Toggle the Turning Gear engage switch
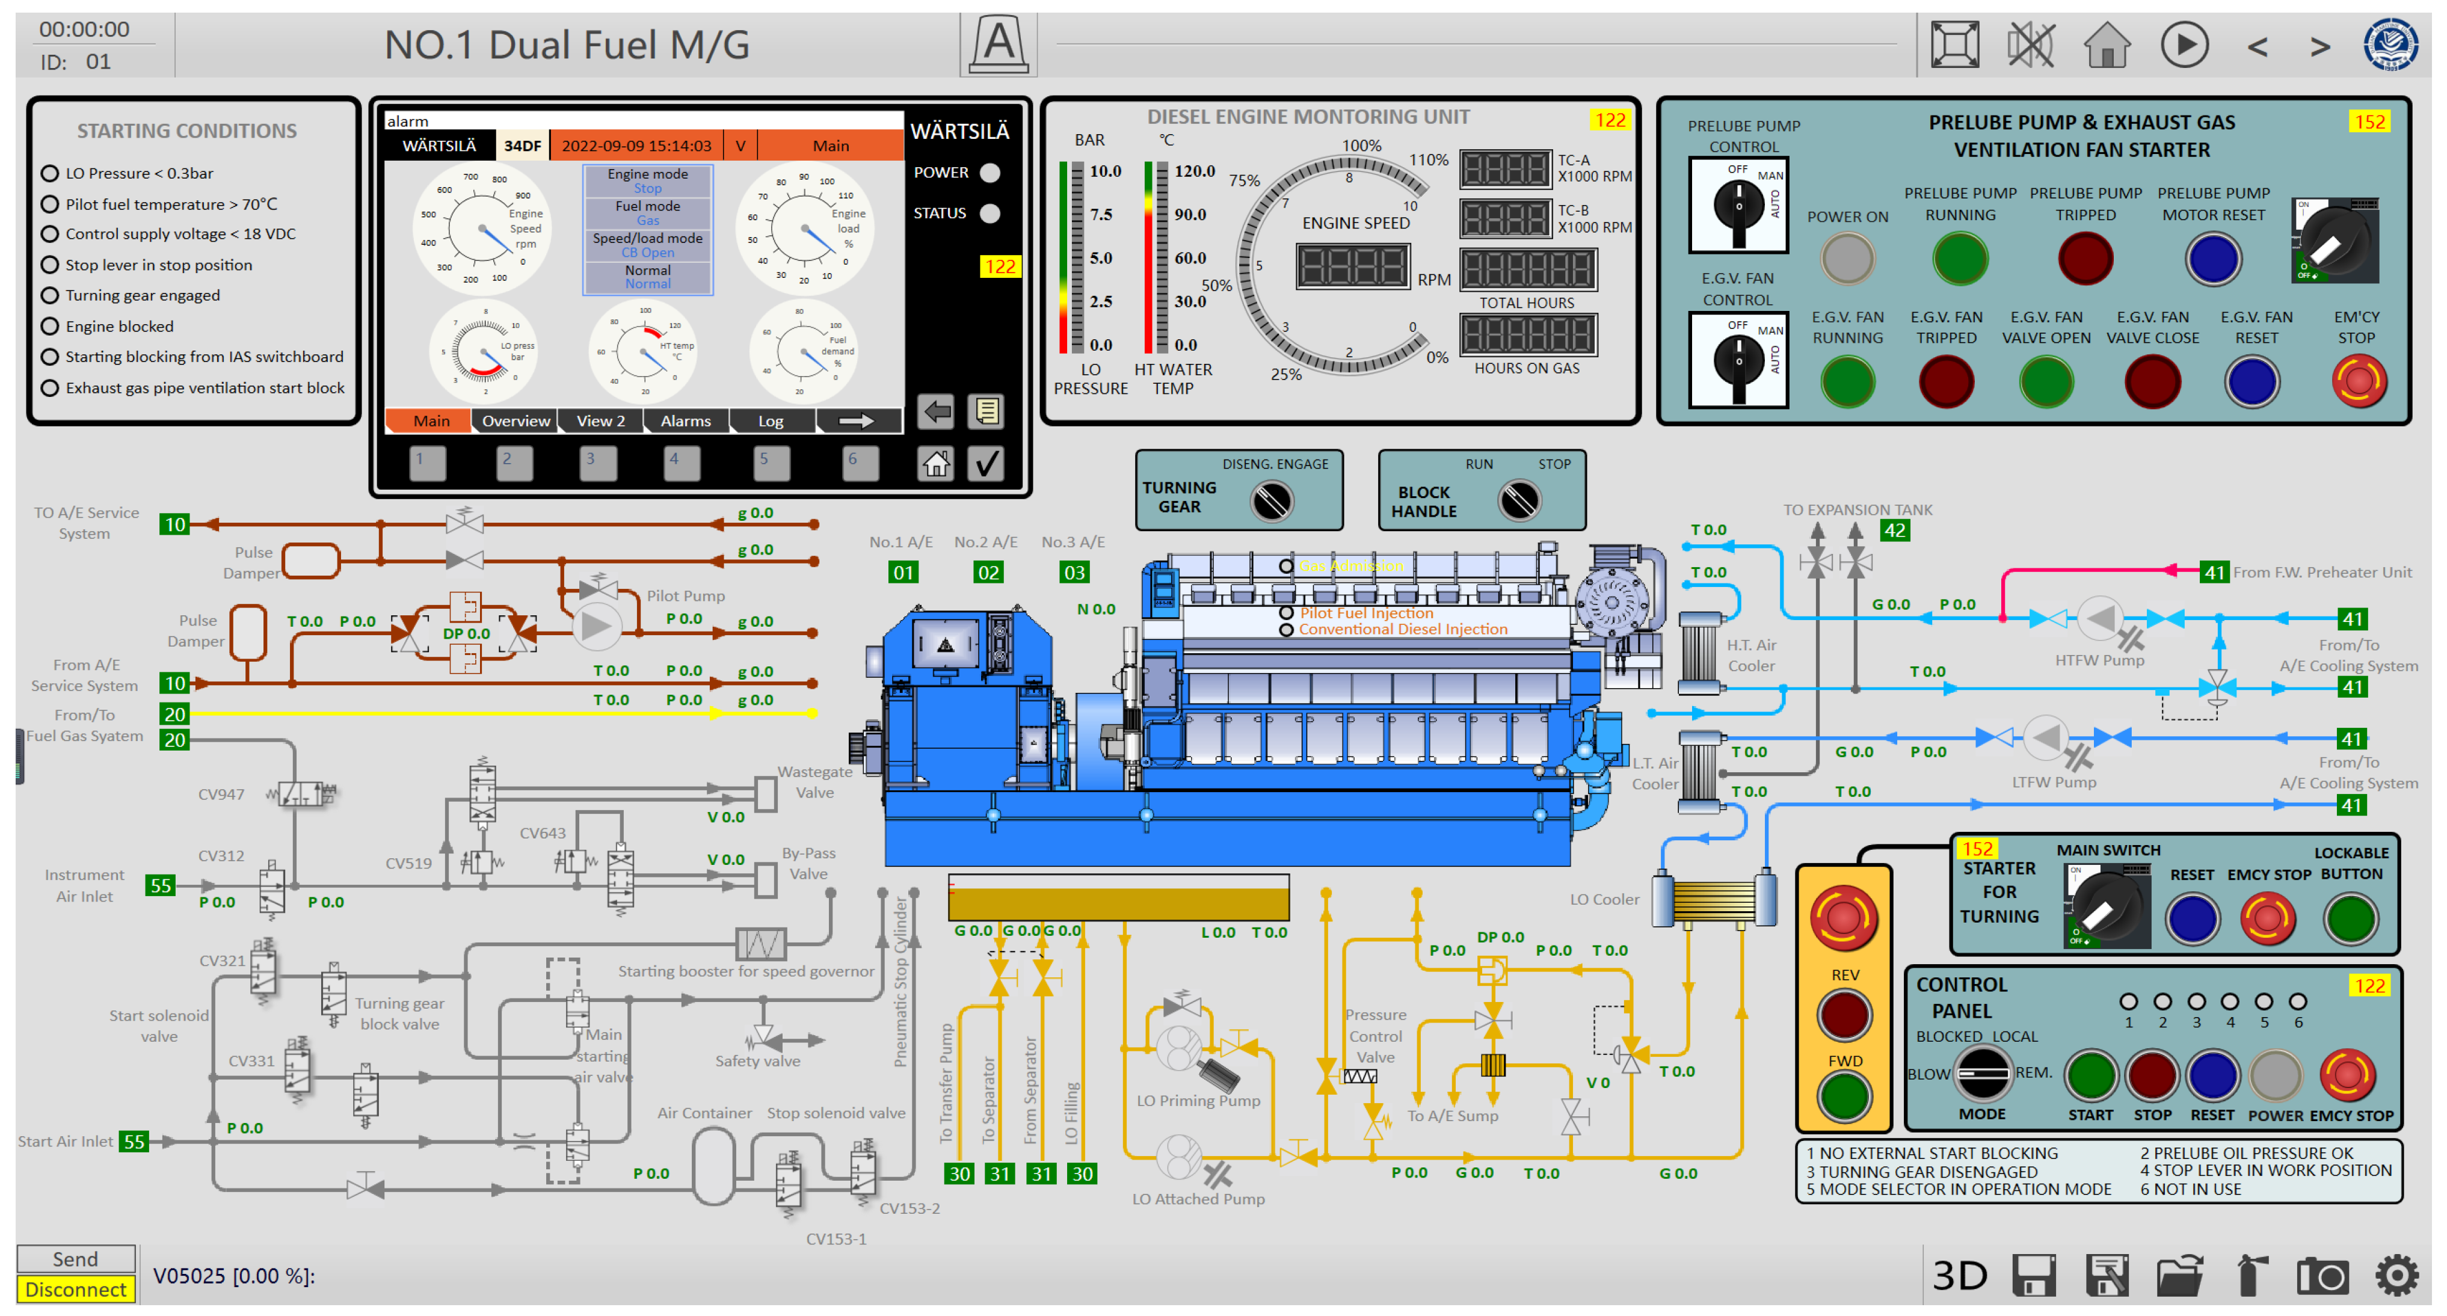 [x=1271, y=500]
